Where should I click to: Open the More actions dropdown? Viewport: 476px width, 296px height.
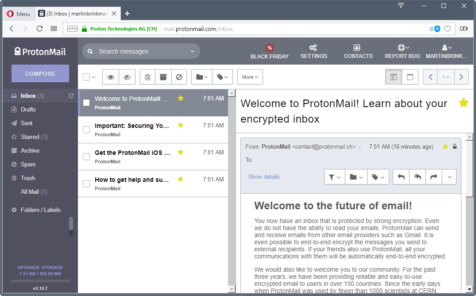click(x=250, y=77)
